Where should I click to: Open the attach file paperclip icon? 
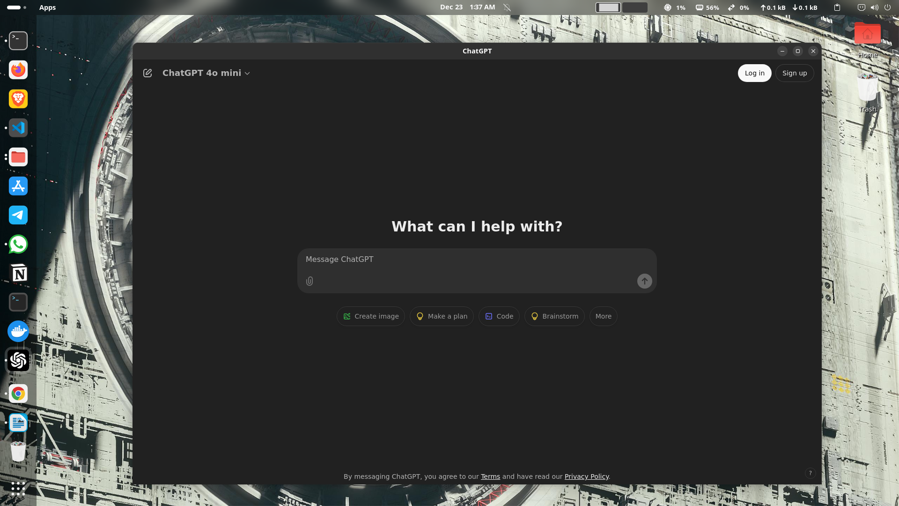pos(309,281)
